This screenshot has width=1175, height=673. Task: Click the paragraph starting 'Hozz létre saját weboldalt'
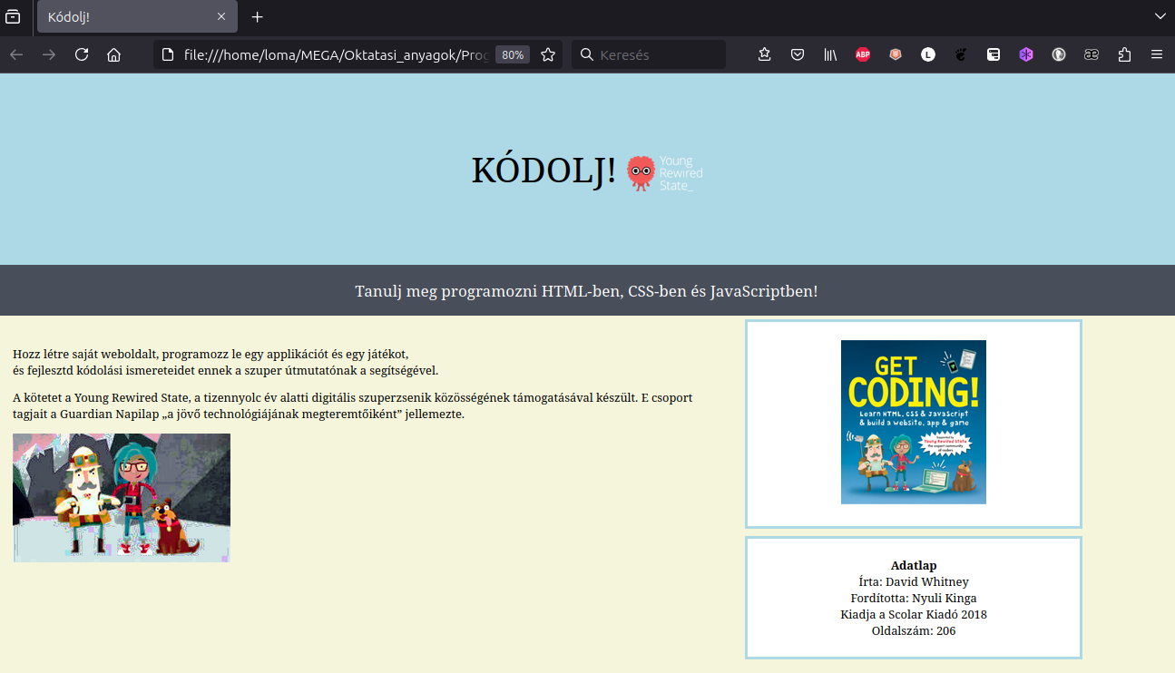coord(226,362)
